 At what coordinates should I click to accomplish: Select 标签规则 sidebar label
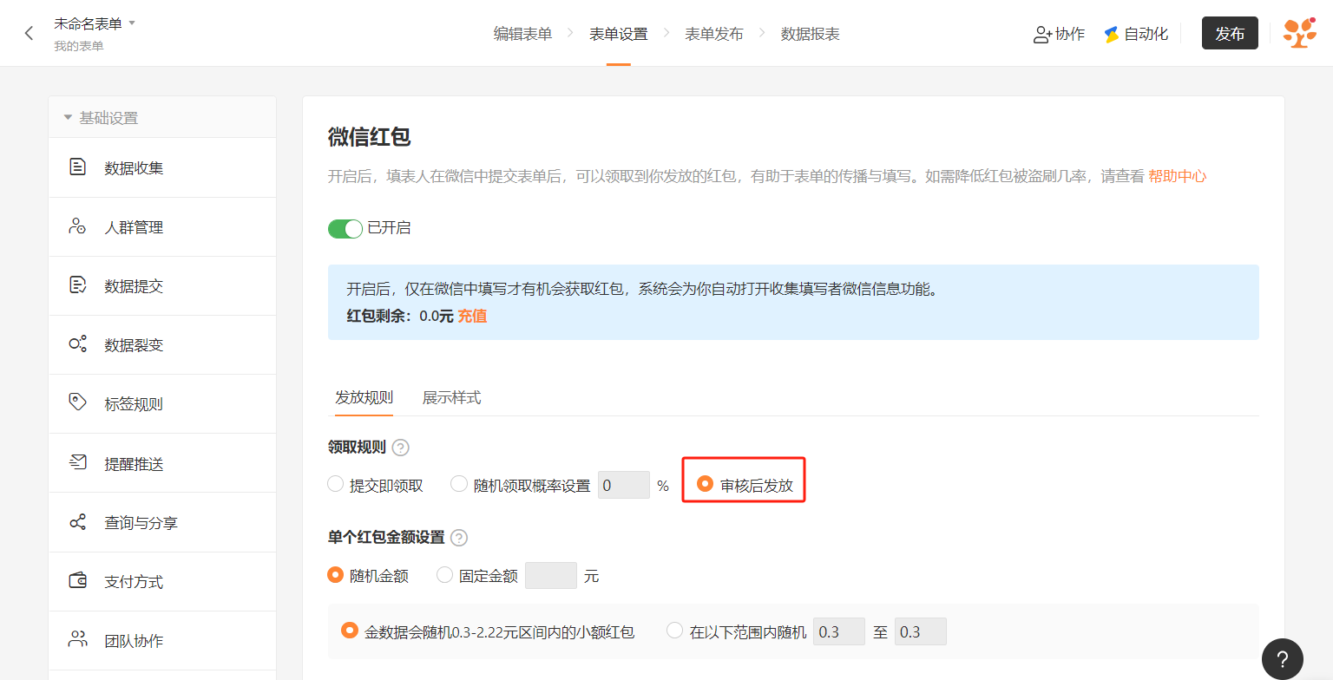coord(134,404)
